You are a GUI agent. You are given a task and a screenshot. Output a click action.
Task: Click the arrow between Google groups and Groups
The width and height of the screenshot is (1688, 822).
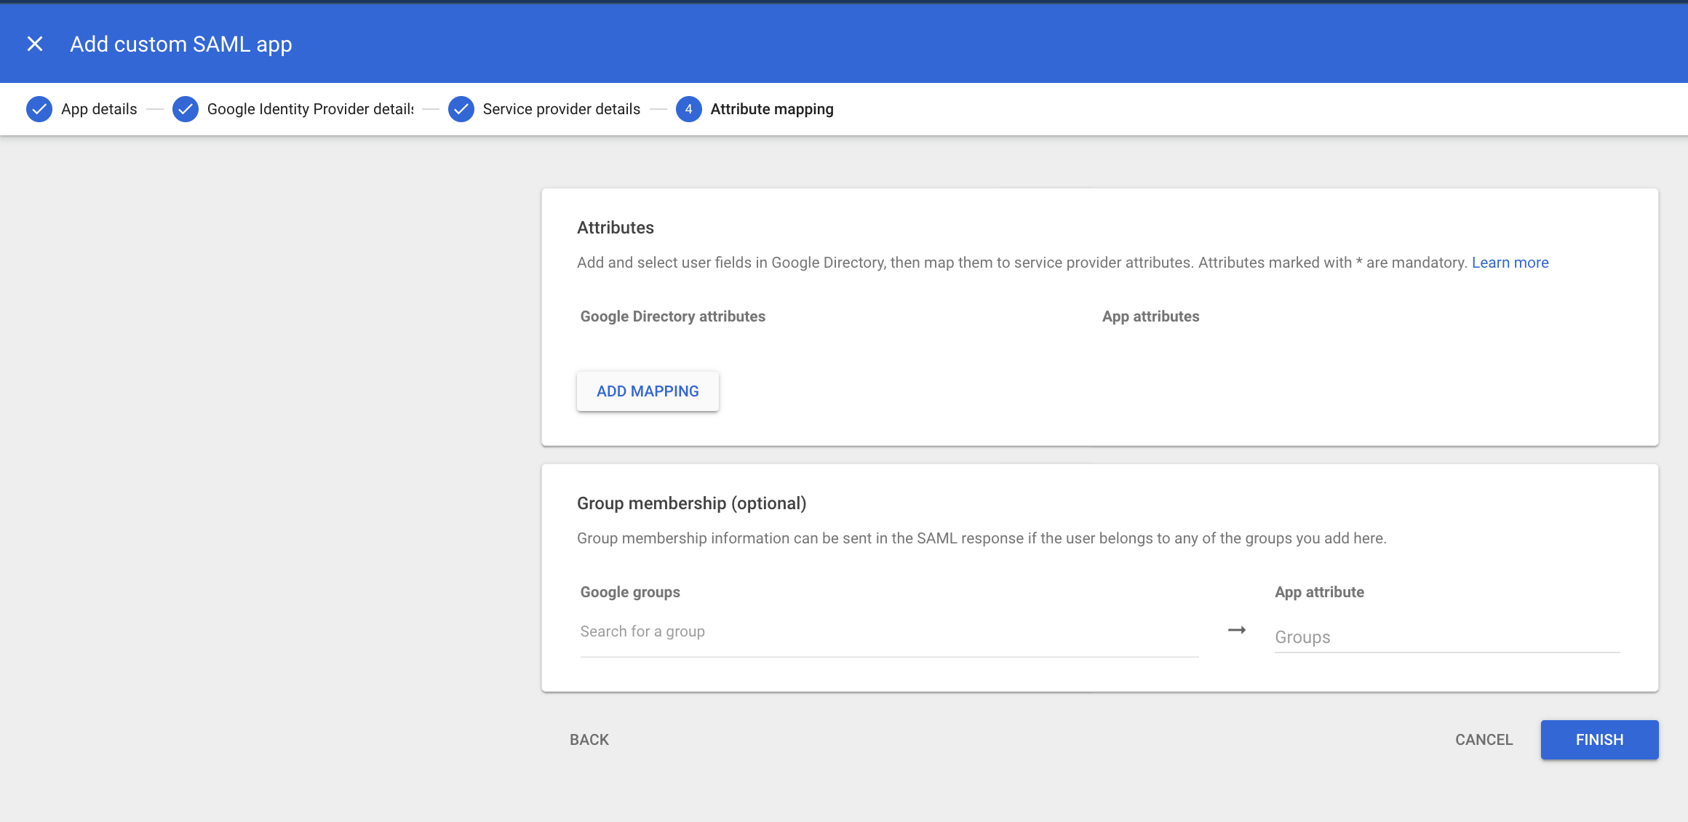1237,630
